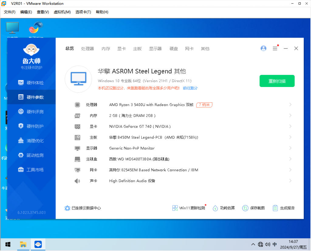Click the computer monitor overview icon
This screenshot has height=251, width=311.
[x=78, y=79]
